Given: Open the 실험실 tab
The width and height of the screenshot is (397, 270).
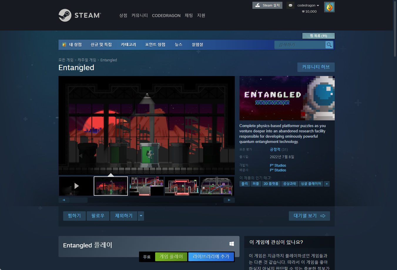Looking at the screenshot, I should 197,45.
